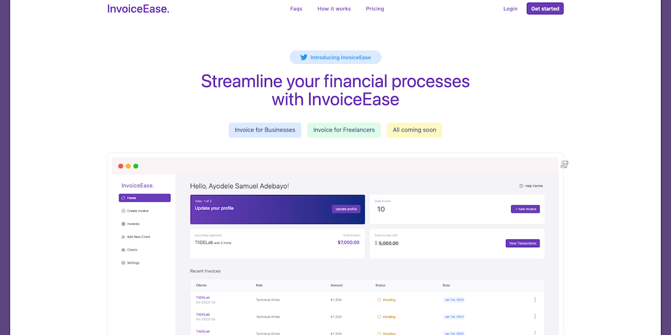Open the Faqs page from the top navigation
The width and height of the screenshot is (671, 335).
coord(296,9)
